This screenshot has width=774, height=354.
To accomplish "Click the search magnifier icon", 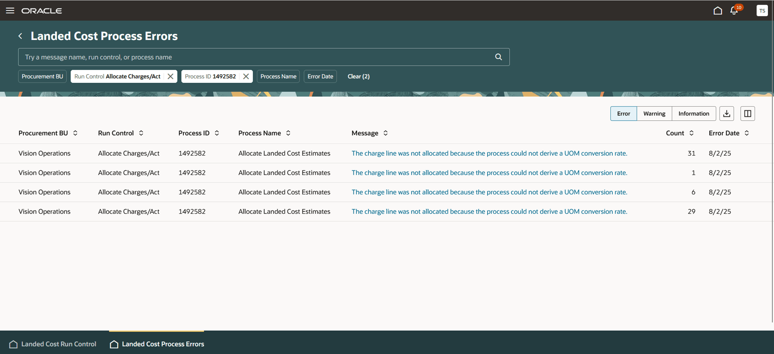I will point(498,57).
